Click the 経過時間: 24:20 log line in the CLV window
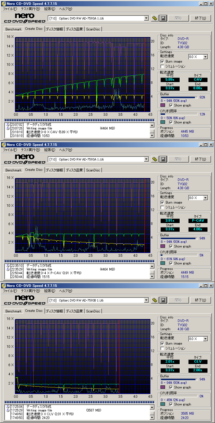The image size is (215, 423). [38, 418]
